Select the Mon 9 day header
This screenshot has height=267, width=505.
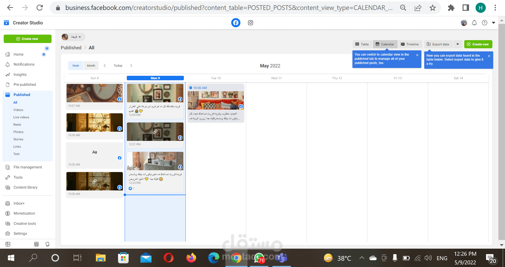[x=155, y=78]
